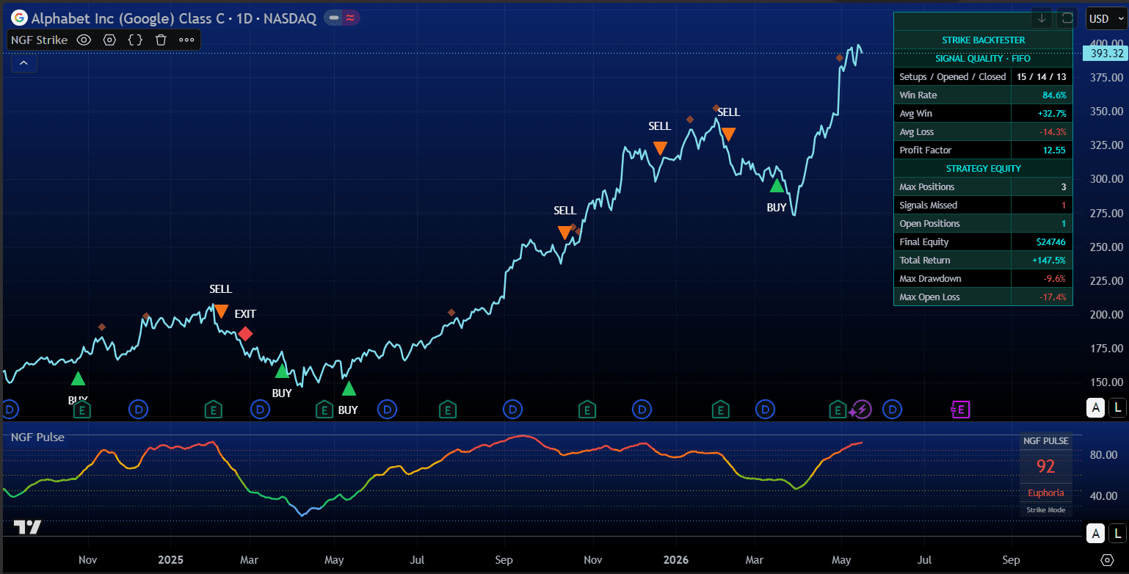1129x574 pixels.
Task: Select the orange SELL triangle below the first SELL label
Action: point(220,311)
